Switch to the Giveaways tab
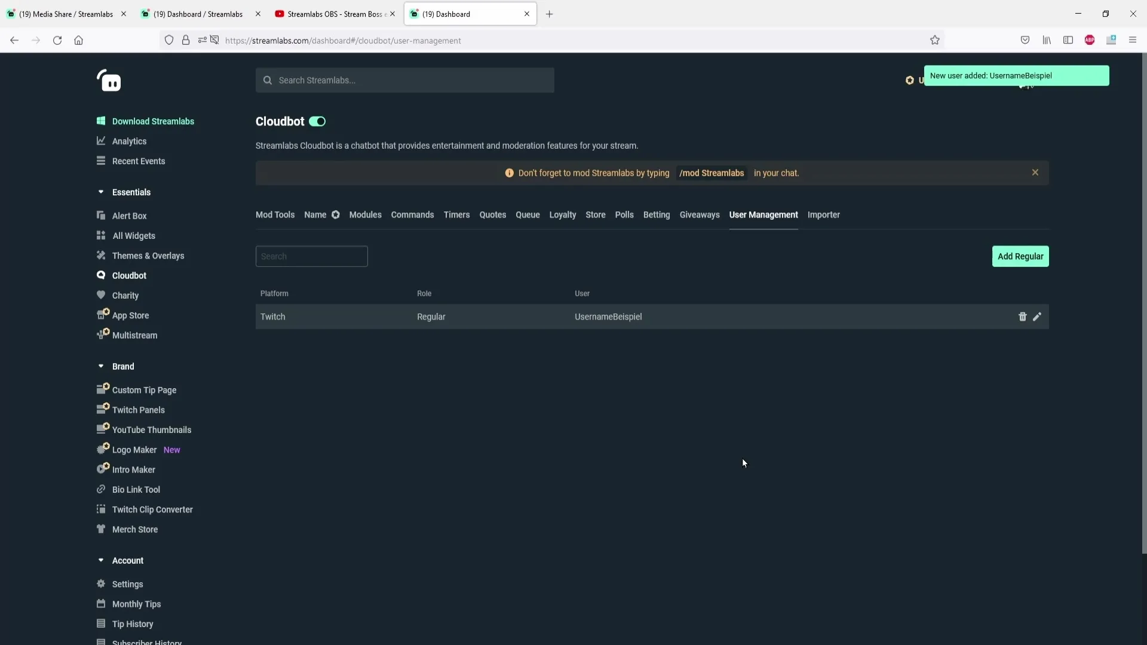The width and height of the screenshot is (1147, 645). pyautogui.click(x=699, y=214)
